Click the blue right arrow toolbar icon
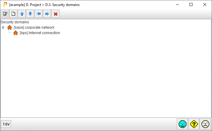This screenshot has width=212, height=131. point(47,14)
